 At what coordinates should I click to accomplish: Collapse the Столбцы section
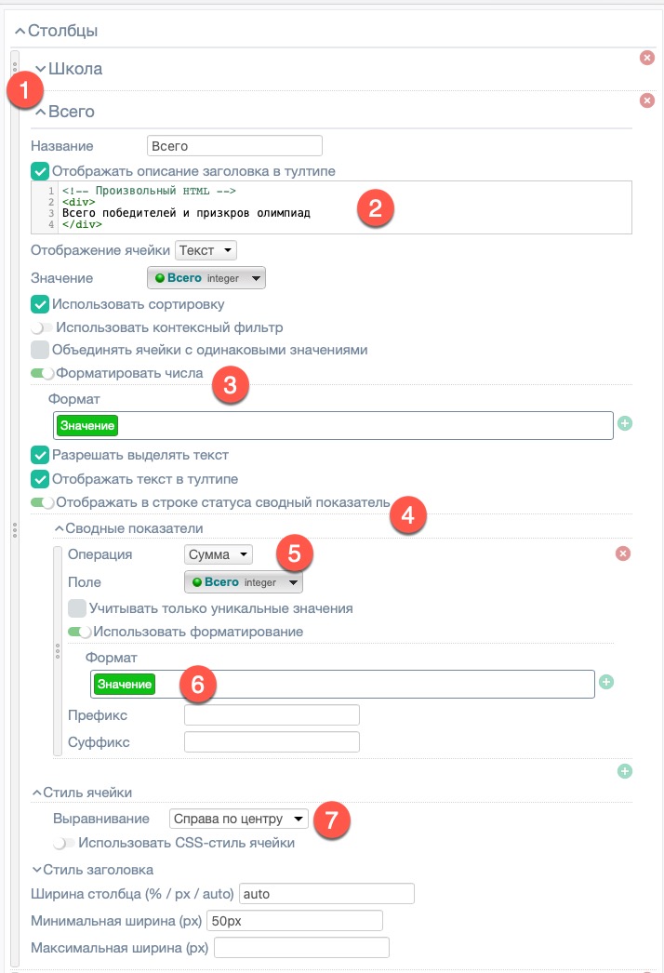[20, 31]
